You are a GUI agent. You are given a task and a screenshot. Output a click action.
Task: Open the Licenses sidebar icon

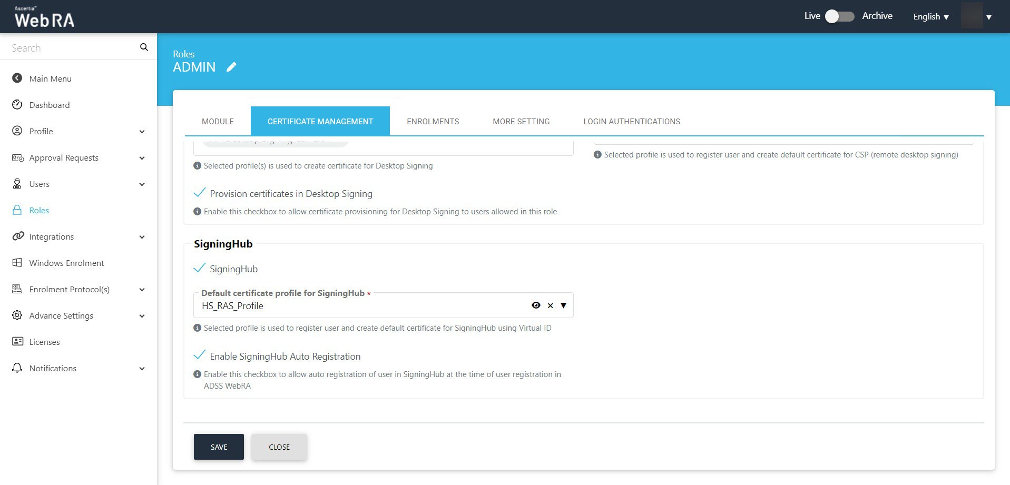point(17,342)
